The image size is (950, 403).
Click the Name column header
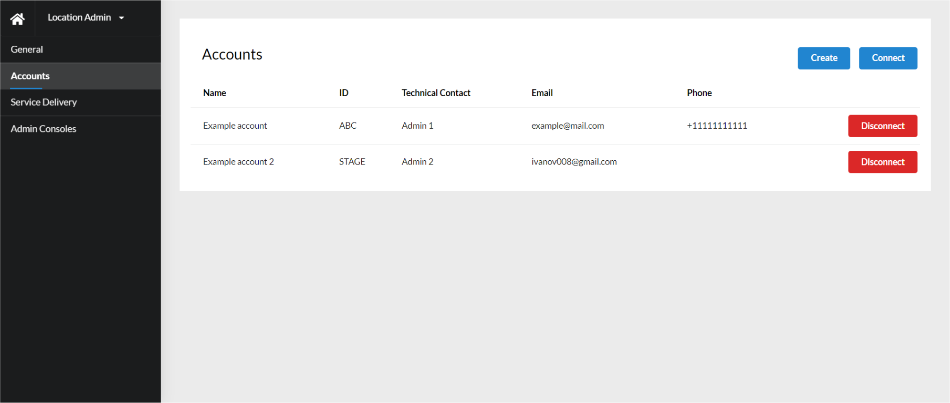pos(214,93)
